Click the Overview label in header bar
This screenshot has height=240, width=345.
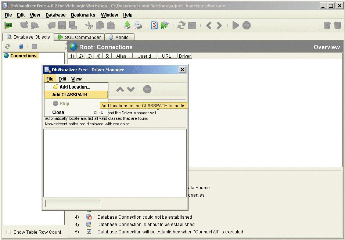[x=327, y=47]
